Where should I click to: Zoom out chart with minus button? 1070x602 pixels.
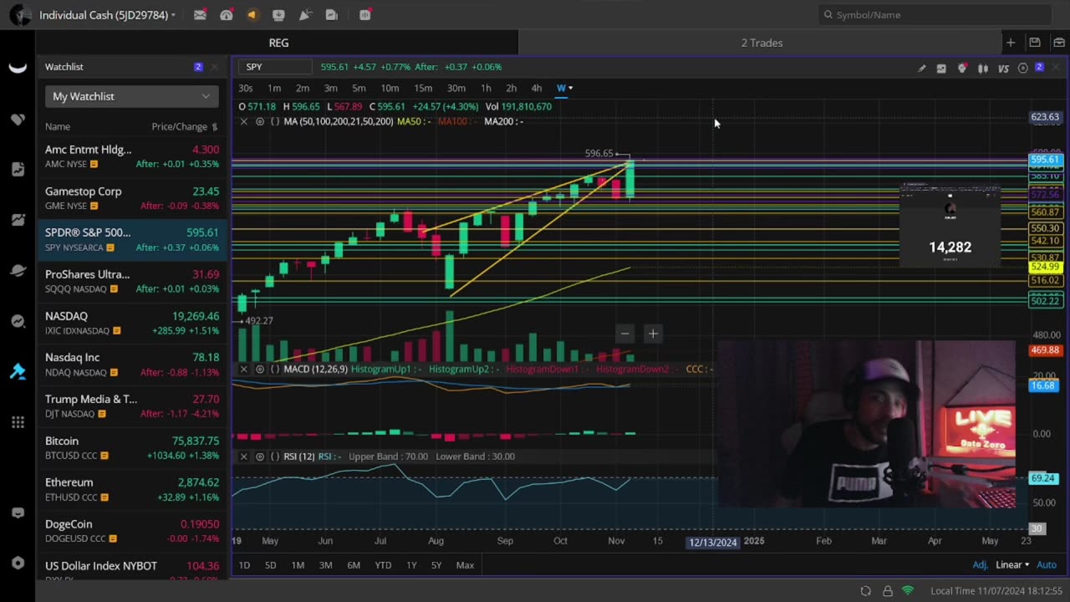point(624,334)
